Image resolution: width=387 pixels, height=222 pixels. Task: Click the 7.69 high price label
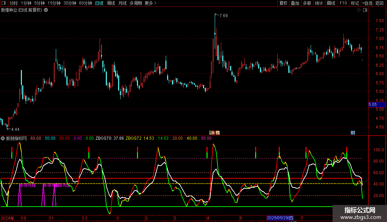[x=223, y=15]
